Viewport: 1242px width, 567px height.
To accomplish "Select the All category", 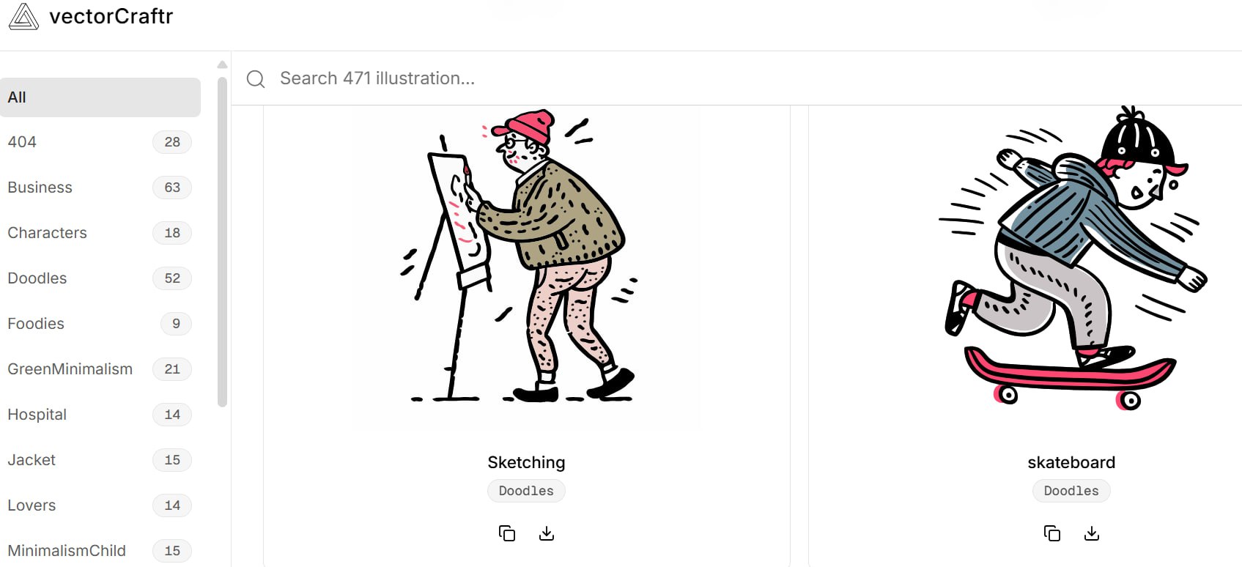I will [100, 97].
